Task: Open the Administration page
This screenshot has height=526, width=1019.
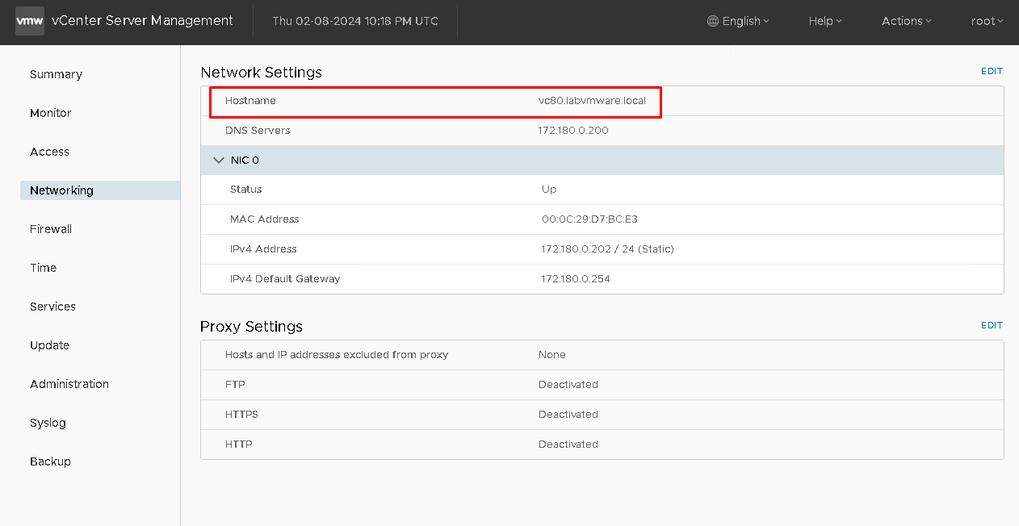Action: (x=69, y=384)
